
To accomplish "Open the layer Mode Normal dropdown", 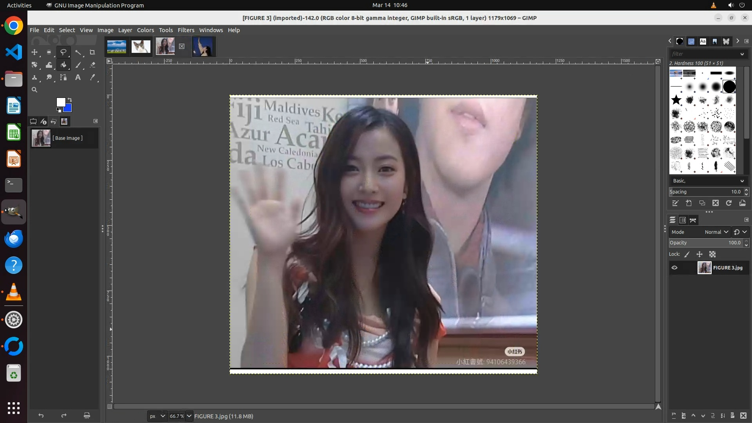I will pyautogui.click(x=716, y=232).
